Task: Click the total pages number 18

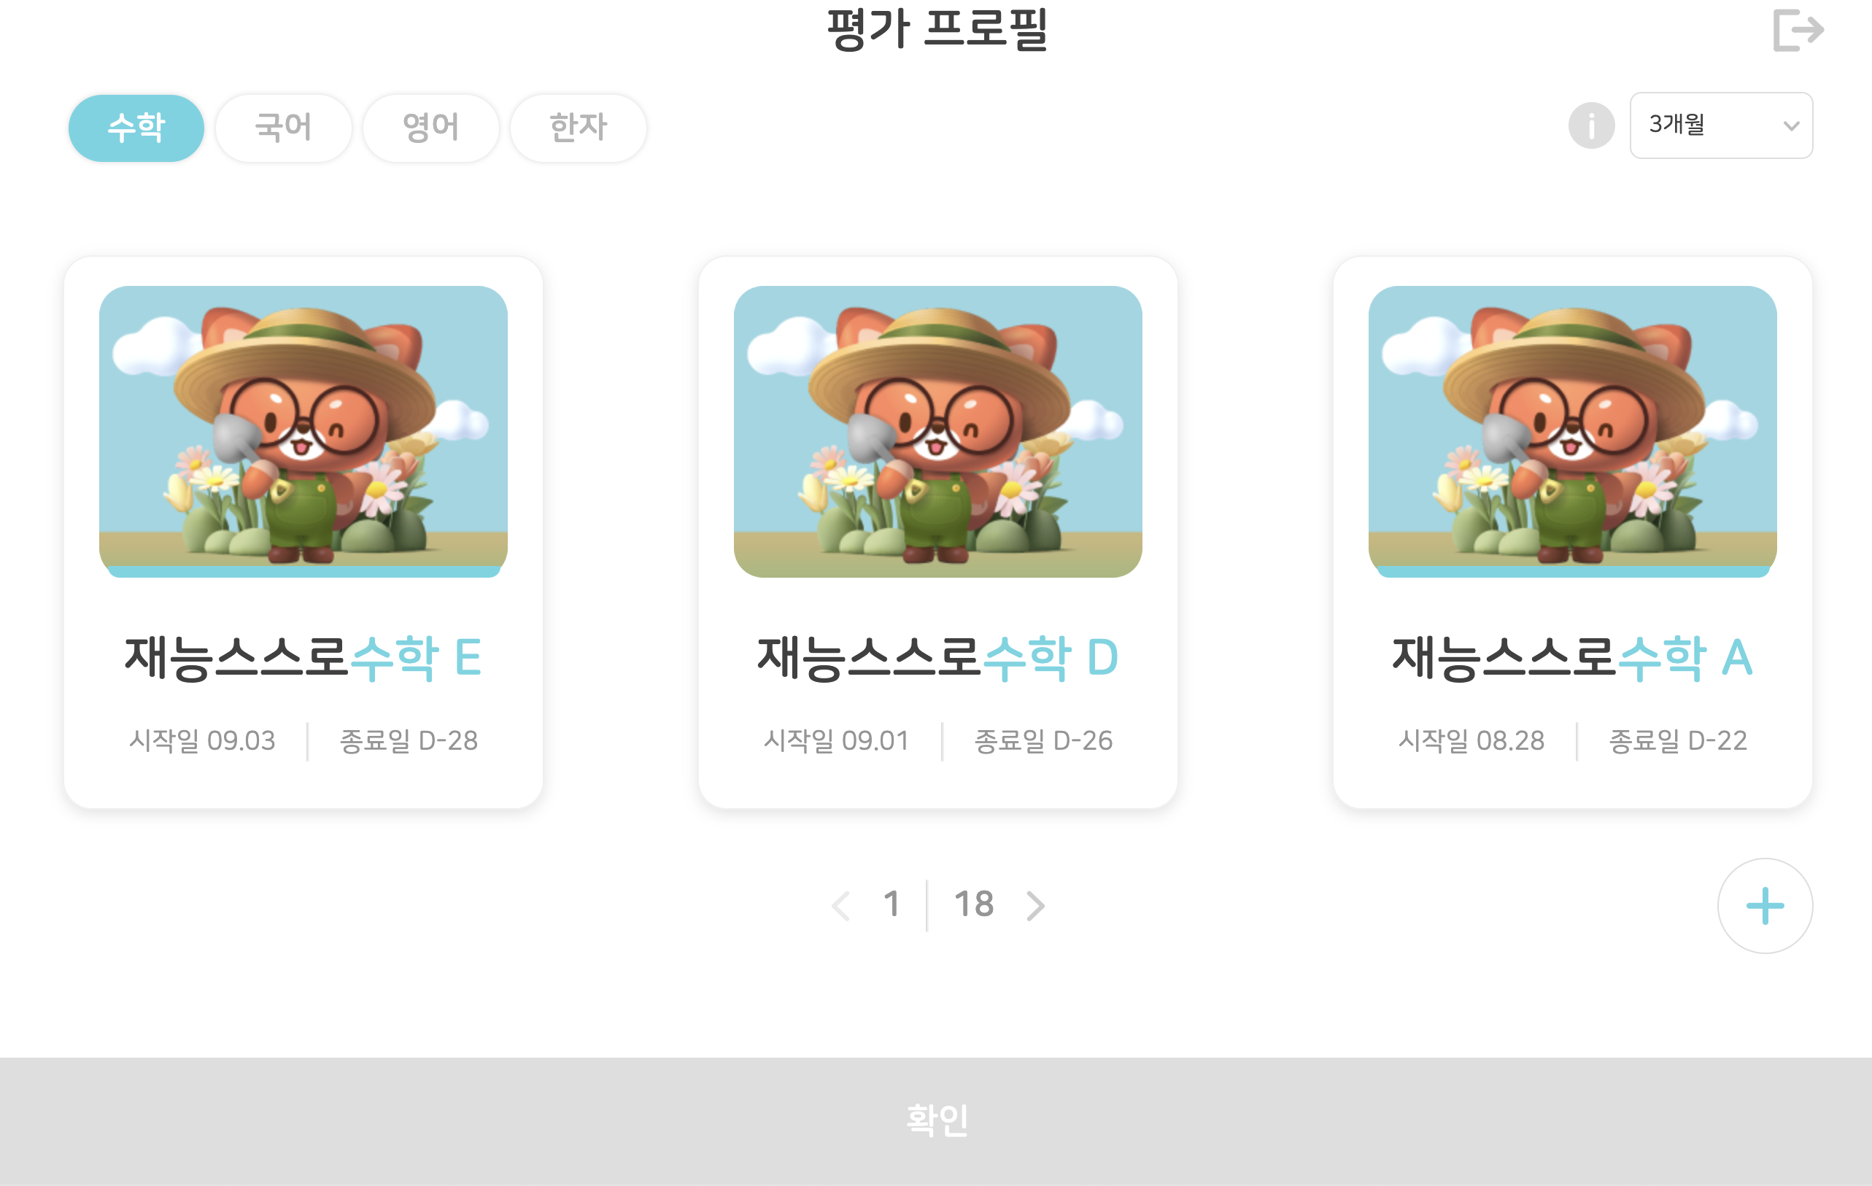Action: (x=973, y=904)
